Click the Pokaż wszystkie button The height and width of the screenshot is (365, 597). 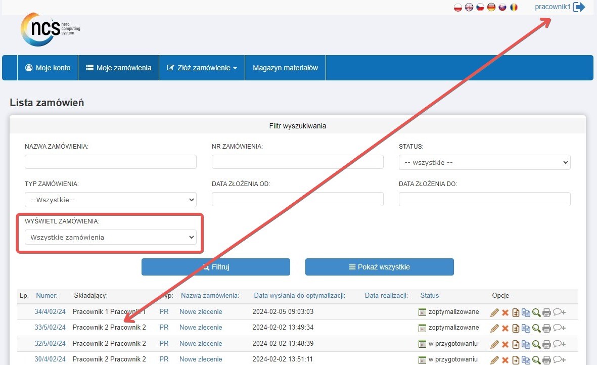click(x=379, y=267)
